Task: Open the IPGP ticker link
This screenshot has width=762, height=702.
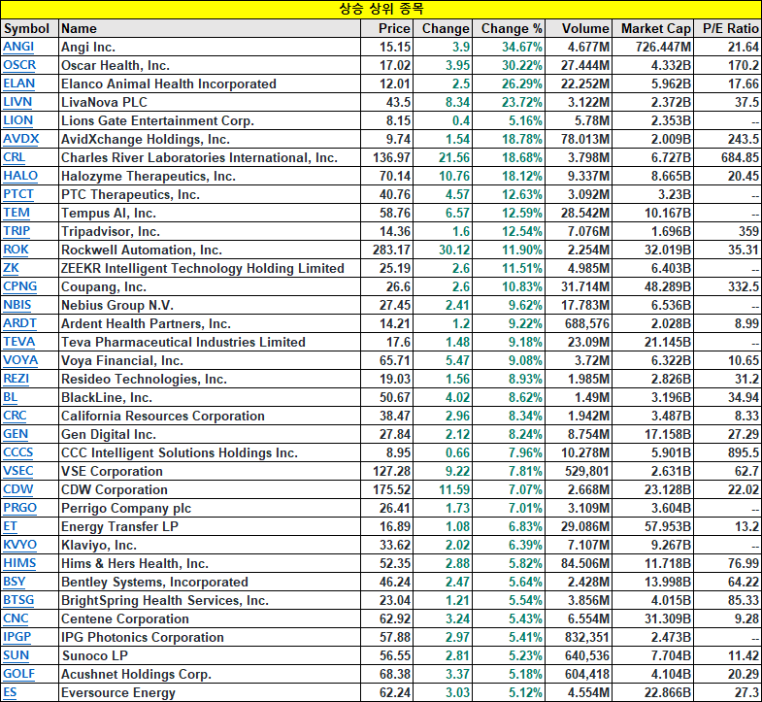Action: click(x=17, y=638)
